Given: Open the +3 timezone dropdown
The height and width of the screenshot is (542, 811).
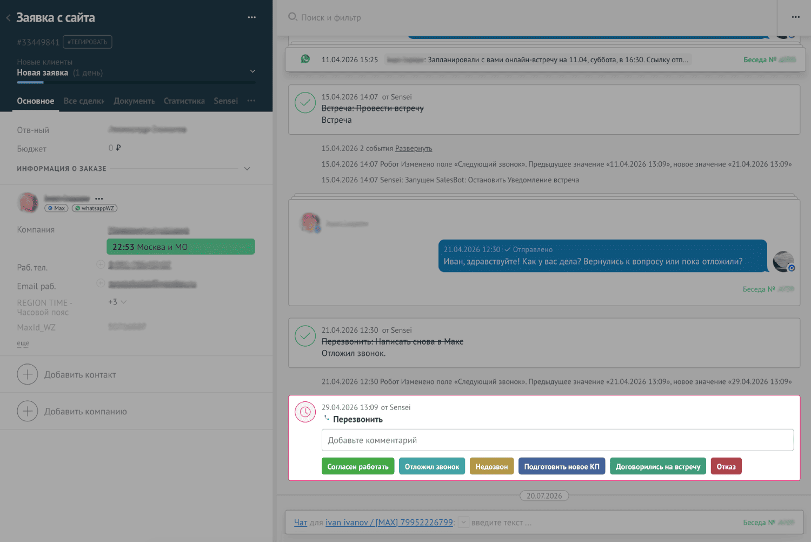Looking at the screenshot, I should [117, 302].
